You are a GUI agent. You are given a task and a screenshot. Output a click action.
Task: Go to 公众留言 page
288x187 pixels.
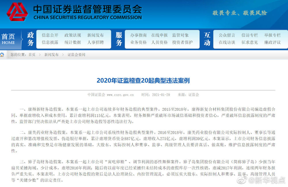[227, 35]
